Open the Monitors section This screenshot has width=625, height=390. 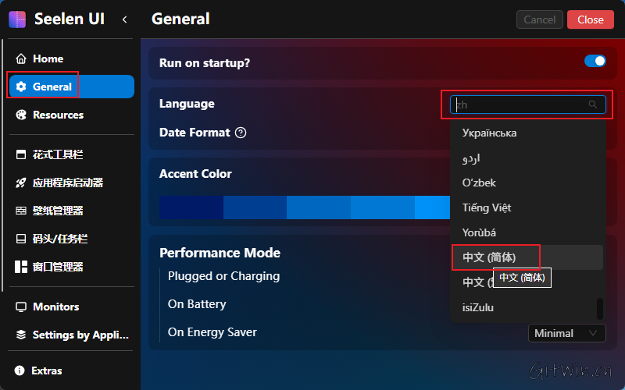point(72,307)
